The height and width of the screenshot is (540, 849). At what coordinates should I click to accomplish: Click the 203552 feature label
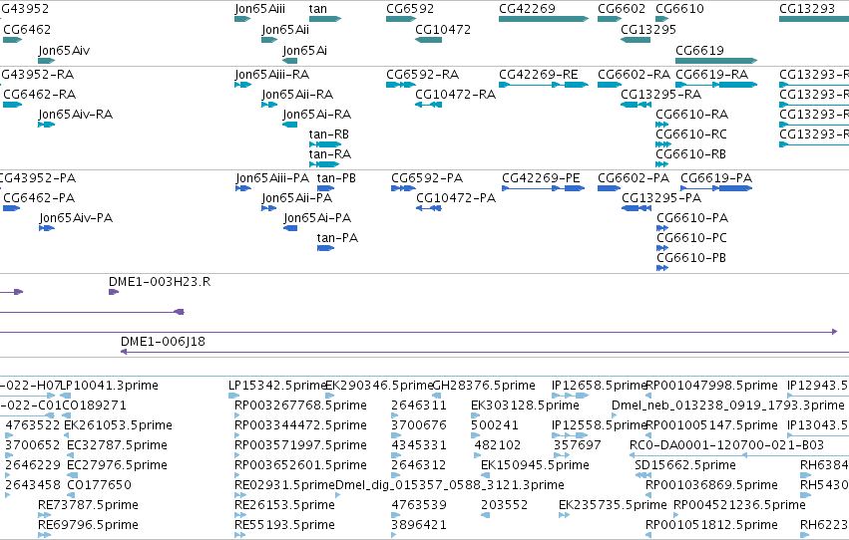504,505
